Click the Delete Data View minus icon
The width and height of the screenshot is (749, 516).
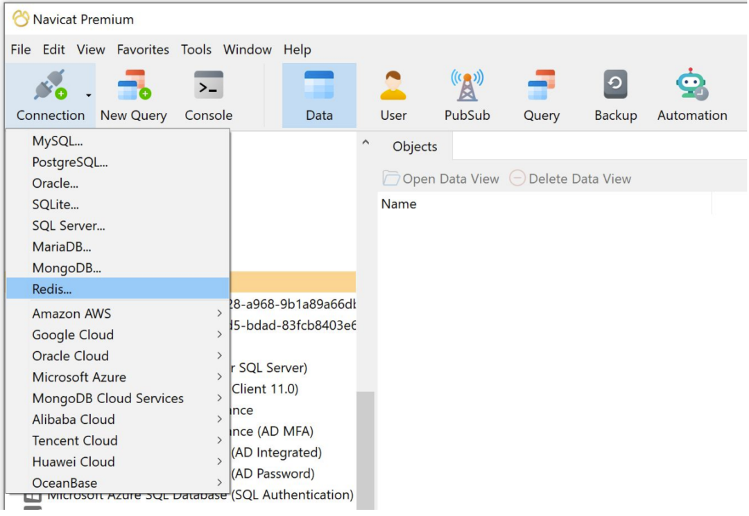point(517,179)
